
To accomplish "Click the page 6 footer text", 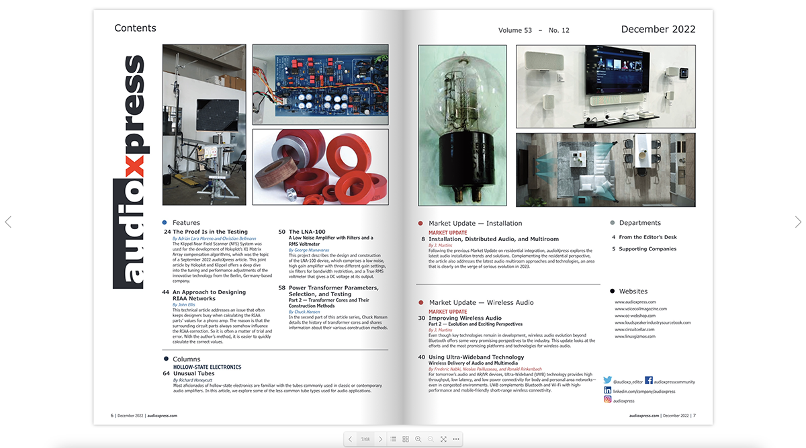I will tap(144, 416).
